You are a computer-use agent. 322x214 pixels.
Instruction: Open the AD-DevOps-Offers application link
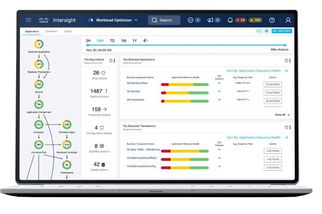(x=137, y=83)
